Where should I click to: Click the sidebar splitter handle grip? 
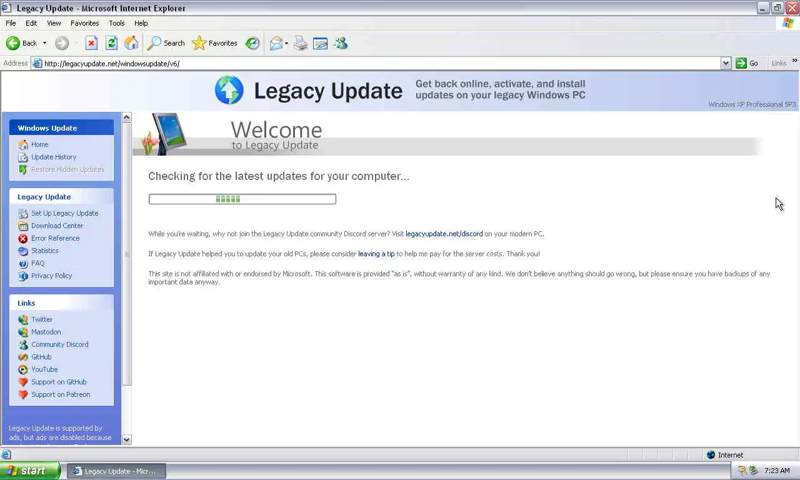coord(127,254)
